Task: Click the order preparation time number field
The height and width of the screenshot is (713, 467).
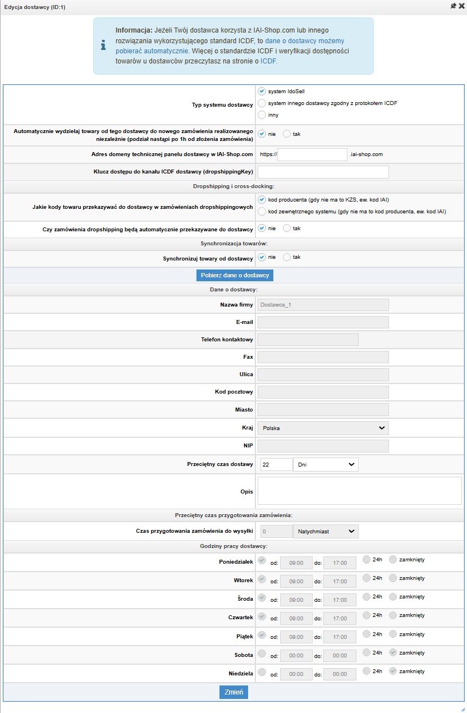Action: coord(276,531)
